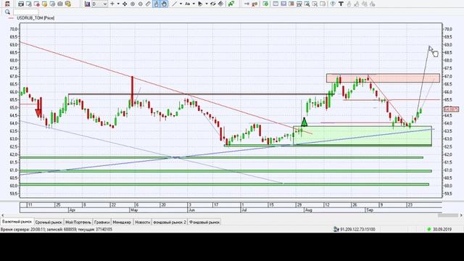Click the candlestick chart type icon
The image size is (464, 261).
(x=87, y=4)
